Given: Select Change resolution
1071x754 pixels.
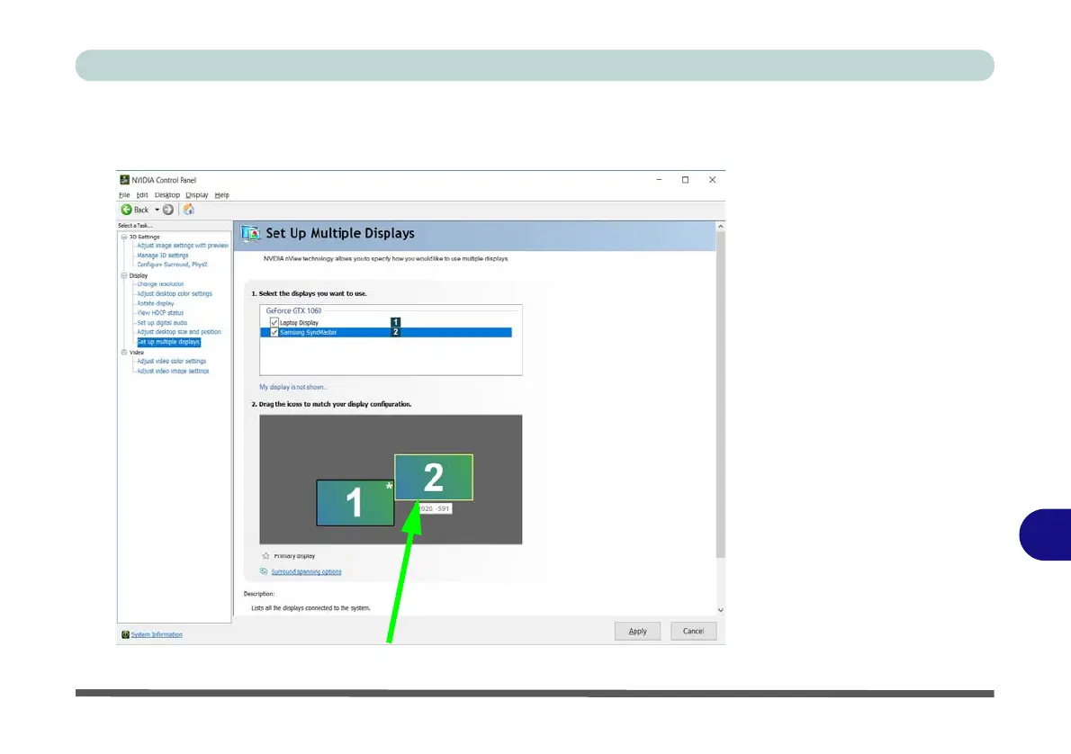Looking at the screenshot, I should point(160,284).
